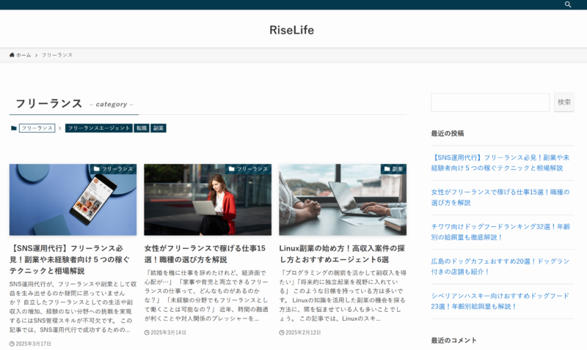Open the RiseLife site title
The height and width of the screenshot is (350, 587).
click(x=291, y=30)
